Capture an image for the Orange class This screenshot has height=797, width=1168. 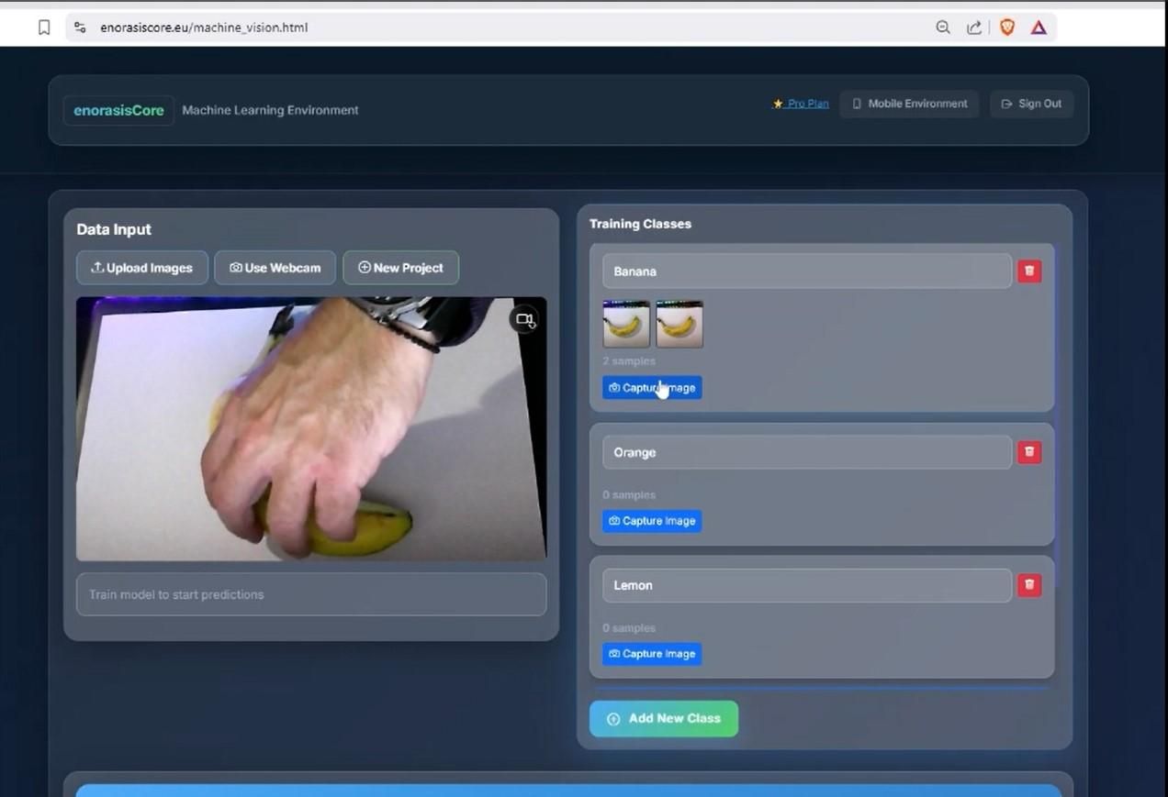652,521
